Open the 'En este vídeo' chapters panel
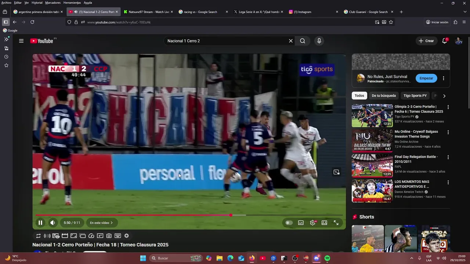The image size is (470, 264). (x=101, y=223)
